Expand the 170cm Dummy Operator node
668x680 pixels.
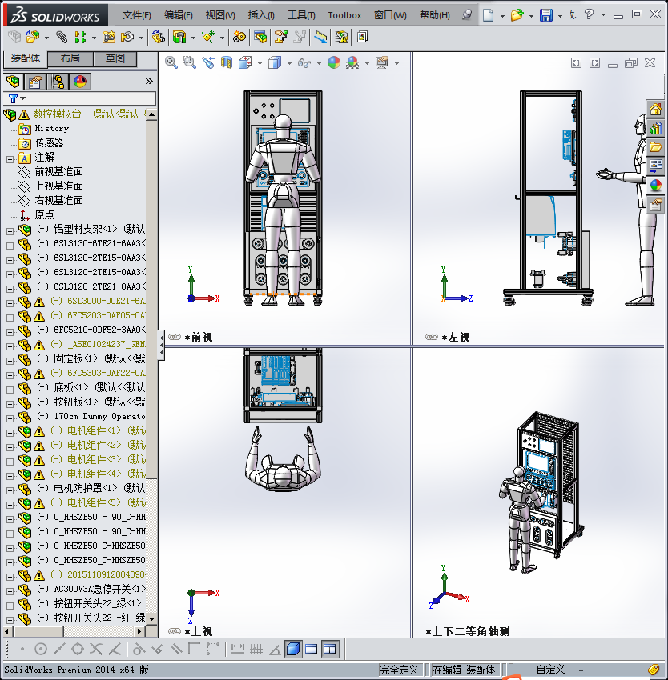pyautogui.click(x=10, y=418)
